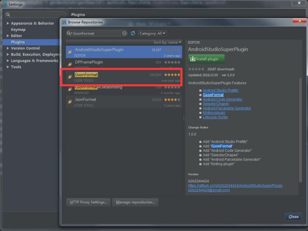Close the Browse Repositories dialog with X
This screenshot has height=231, width=308.
[299, 21]
